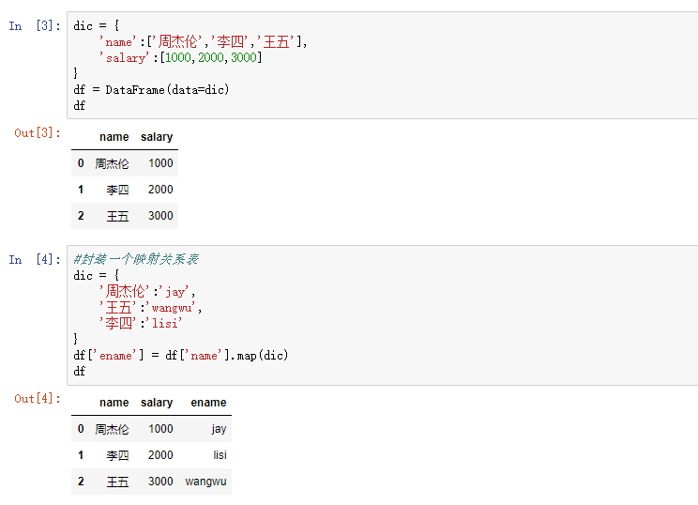This screenshot has height=505, width=698.
Task: Click the Chinese comment line in cell 4
Action: (136, 259)
